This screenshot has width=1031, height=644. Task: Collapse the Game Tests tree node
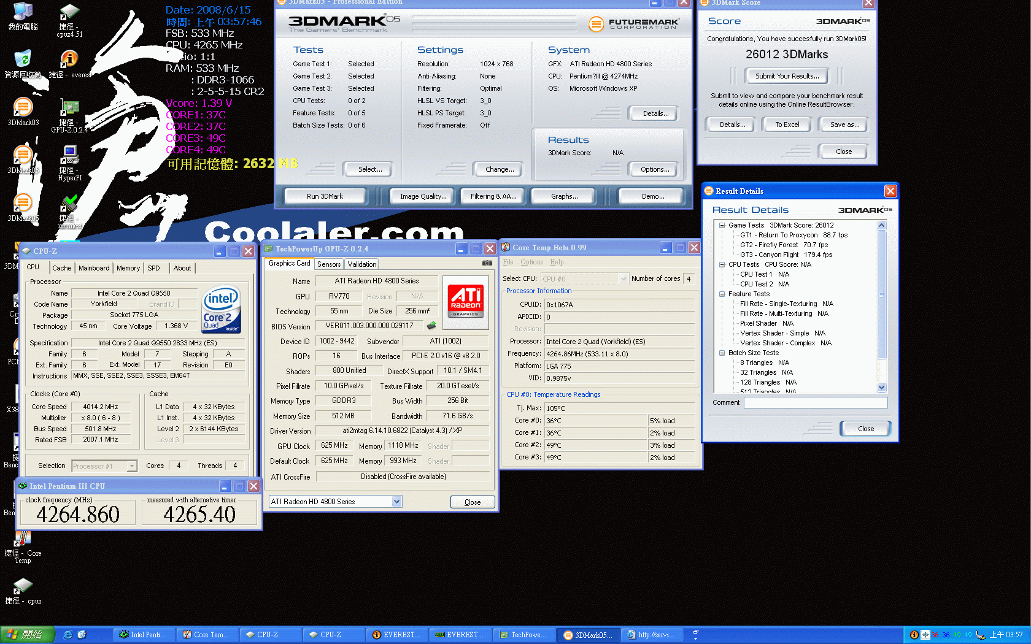(722, 225)
